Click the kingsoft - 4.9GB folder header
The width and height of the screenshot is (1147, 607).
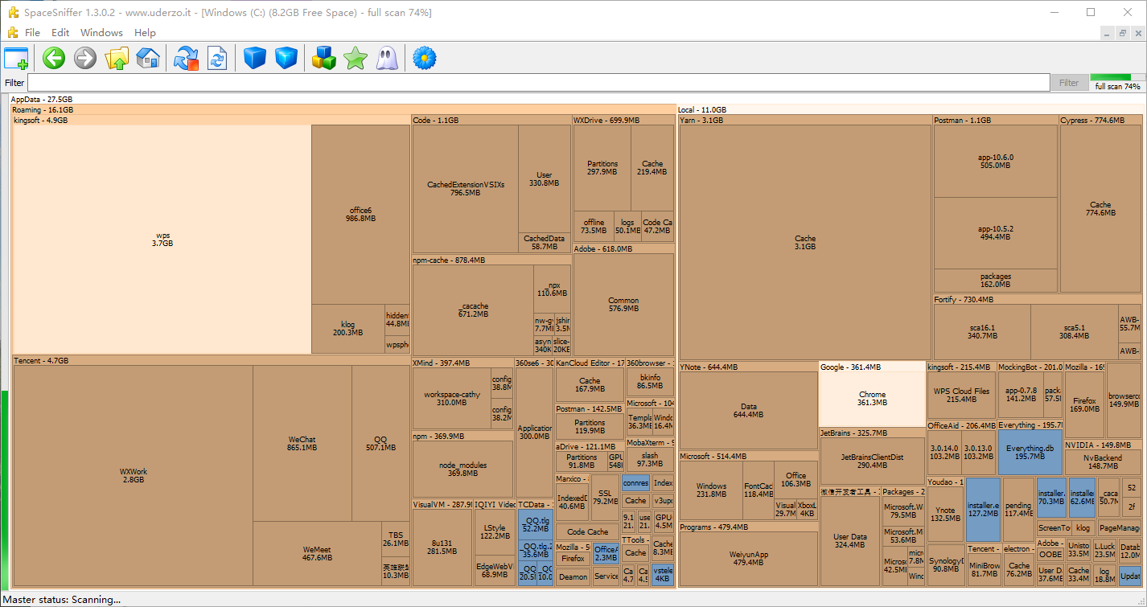[x=212, y=120]
